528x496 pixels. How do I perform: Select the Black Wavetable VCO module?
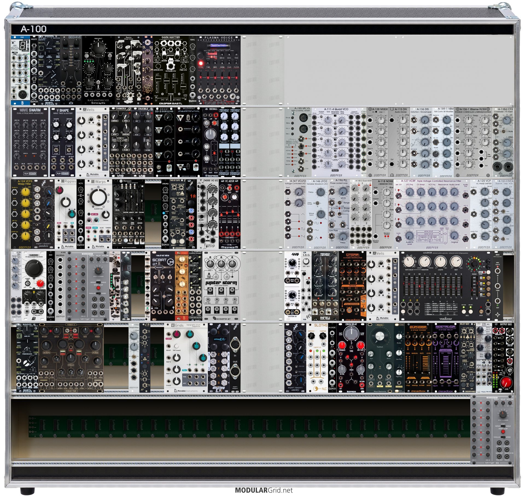click(x=99, y=70)
